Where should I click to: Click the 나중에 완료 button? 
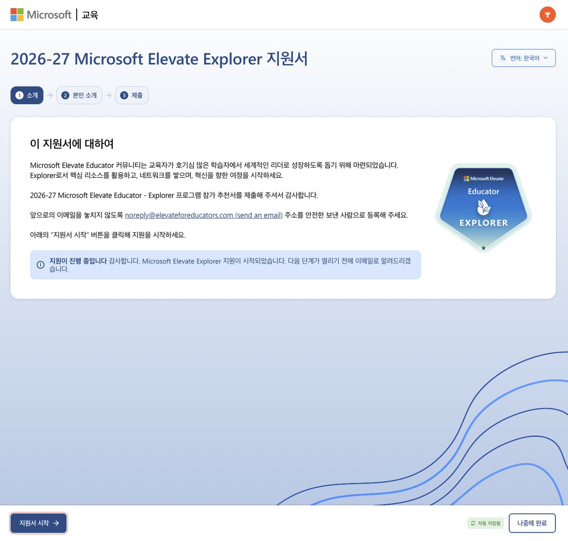point(532,523)
